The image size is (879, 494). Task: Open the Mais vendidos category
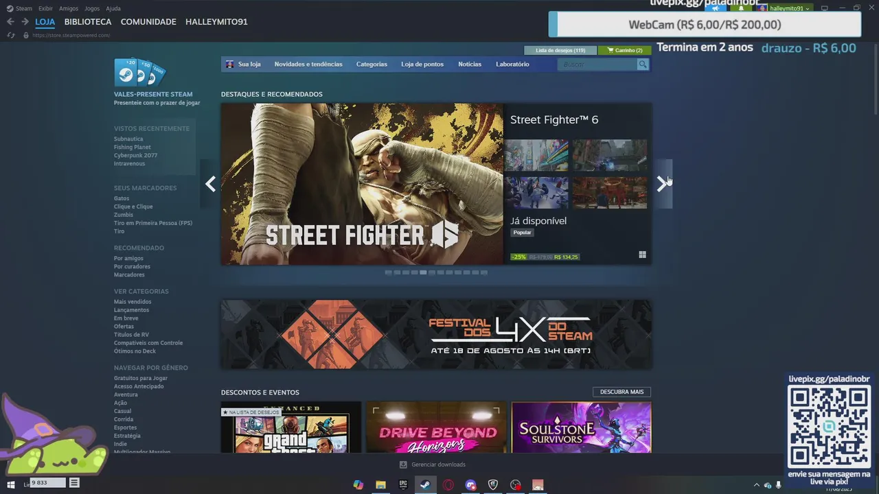click(133, 302)
